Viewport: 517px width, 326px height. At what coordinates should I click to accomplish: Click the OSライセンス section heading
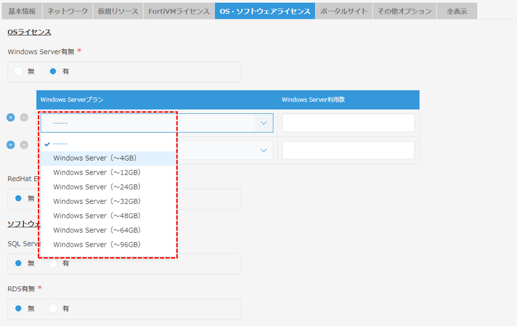[30, 32]
